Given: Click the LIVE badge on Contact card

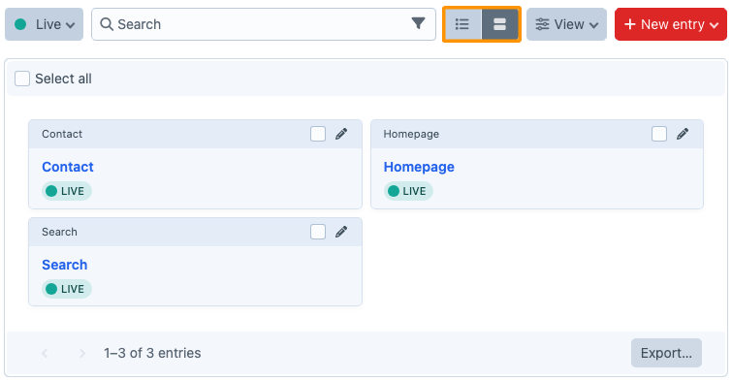Looking at the screenshot, I should click(67, 191).
